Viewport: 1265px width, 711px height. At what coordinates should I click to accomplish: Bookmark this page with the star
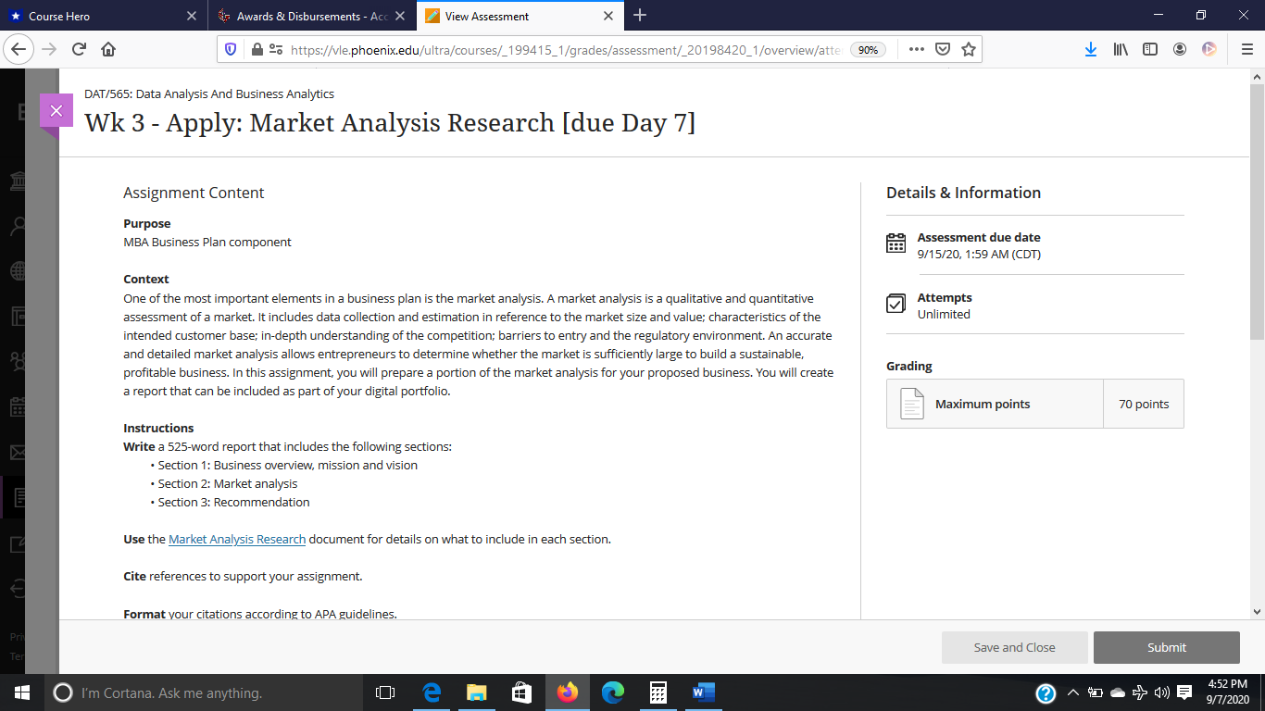click(969, 49)
